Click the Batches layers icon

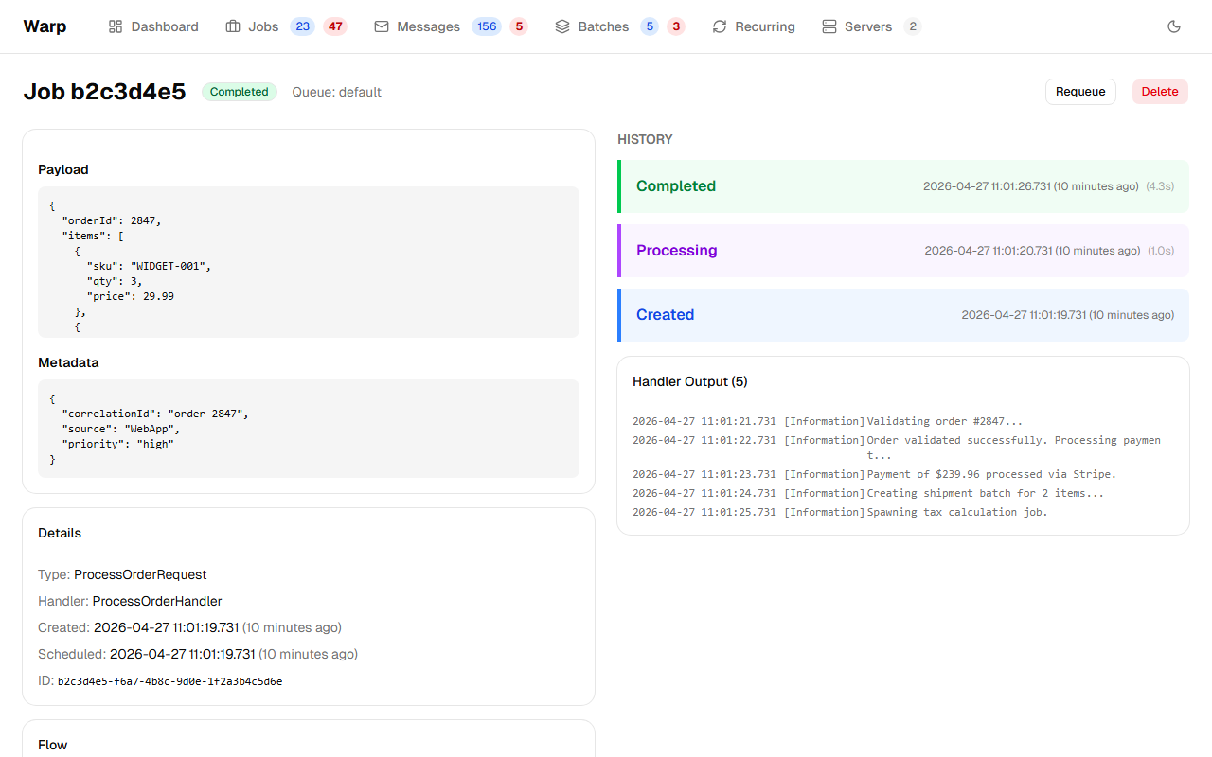point(562,26)
